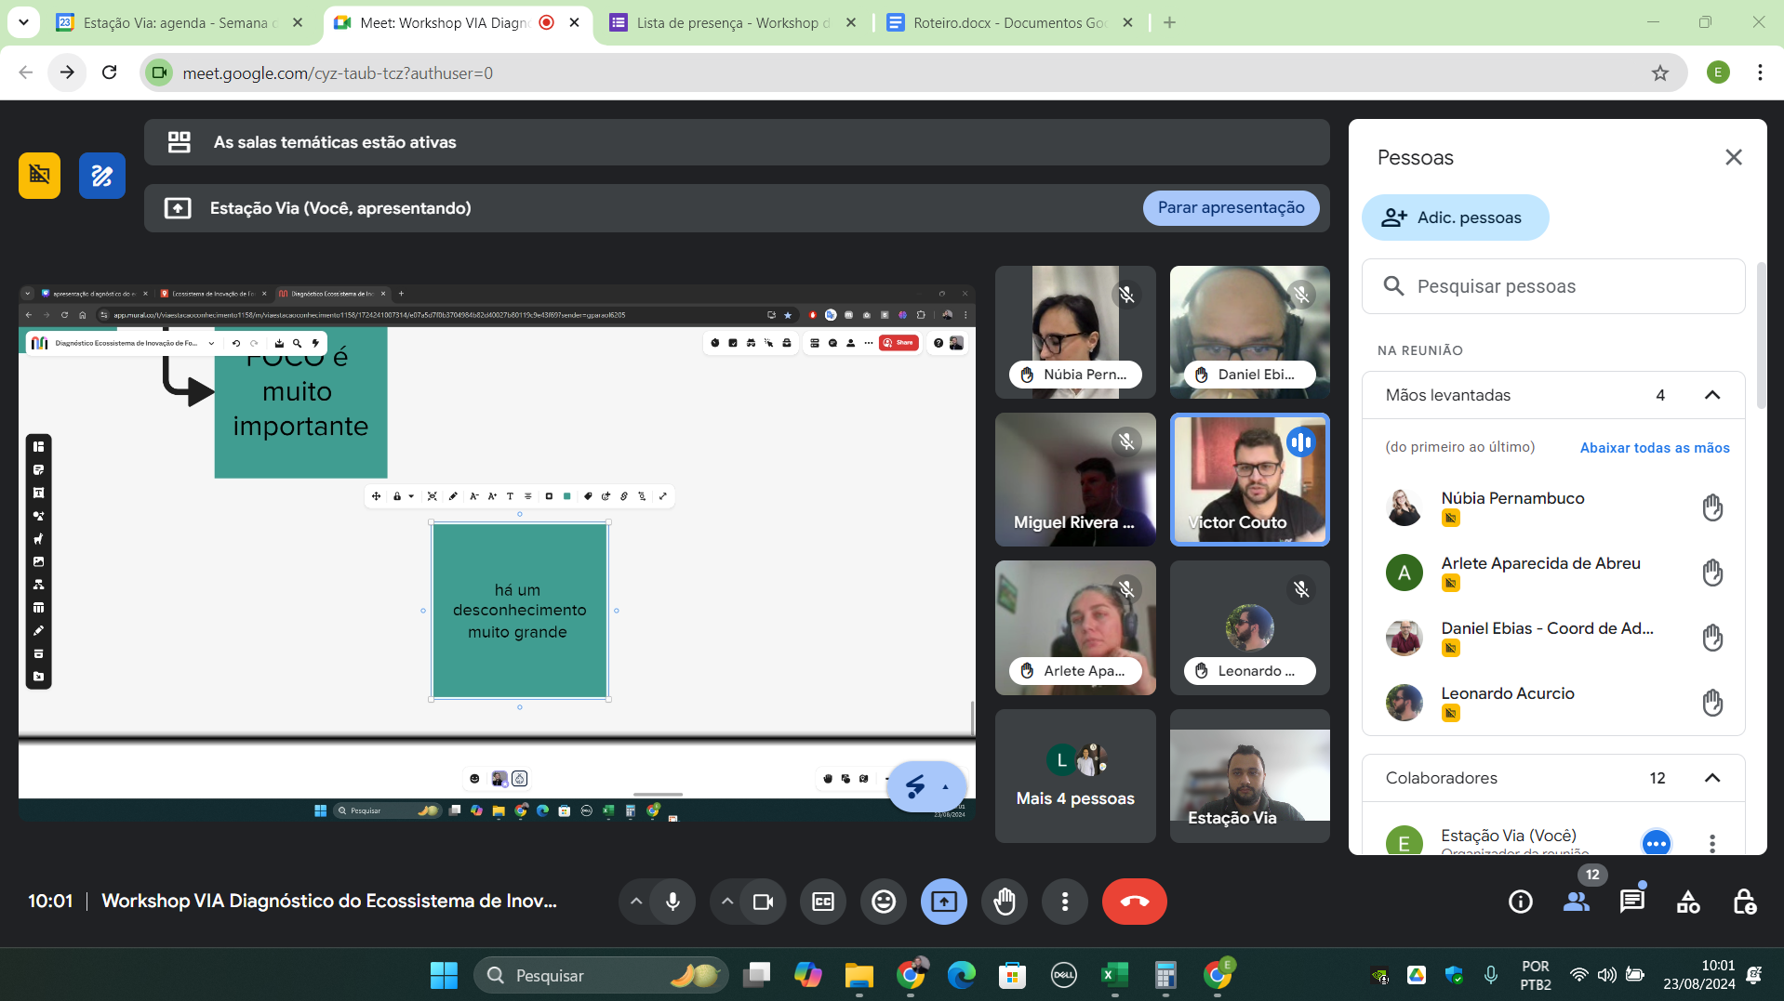The image size is (1784, 1001).
Task: Switch to Lista de presença tab
Action: coord(732,22)
